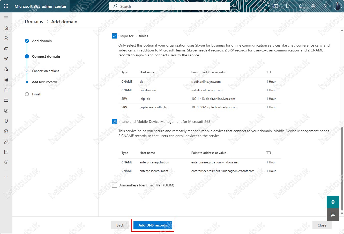Open Reports chart icon in sidebar

click(x=6, y=152)
